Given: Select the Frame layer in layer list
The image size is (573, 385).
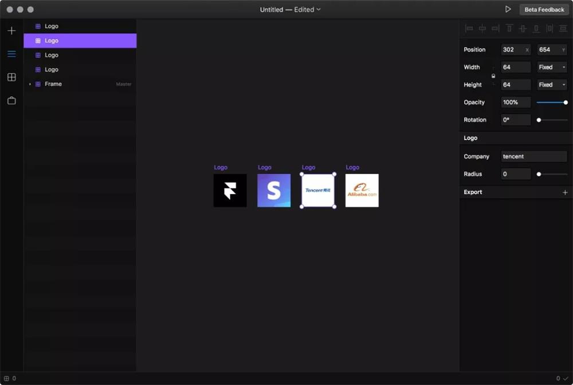Looking at the screenshot, I should click(53, 84).
